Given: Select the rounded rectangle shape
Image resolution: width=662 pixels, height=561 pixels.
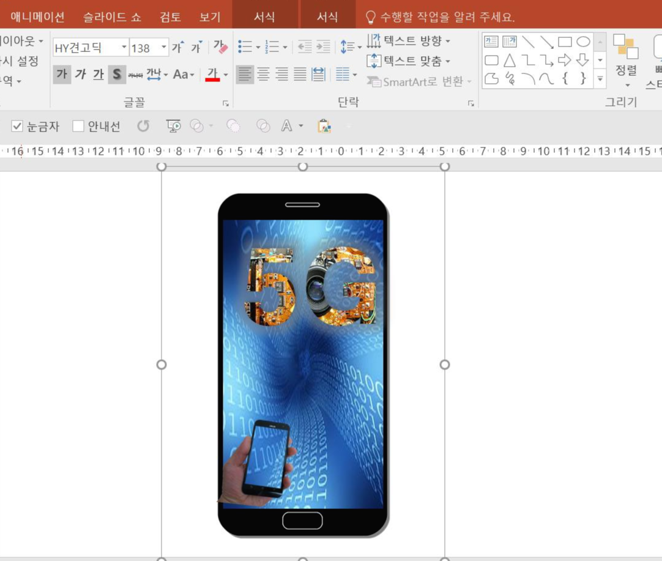Looking at the screenshot, I should point(491,60).
